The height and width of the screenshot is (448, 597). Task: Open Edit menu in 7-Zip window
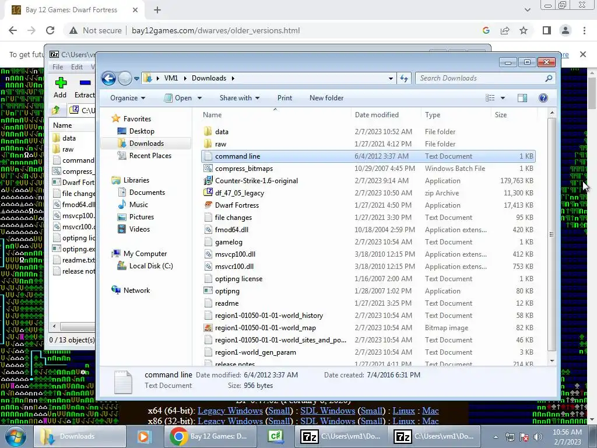pos(77,67)
